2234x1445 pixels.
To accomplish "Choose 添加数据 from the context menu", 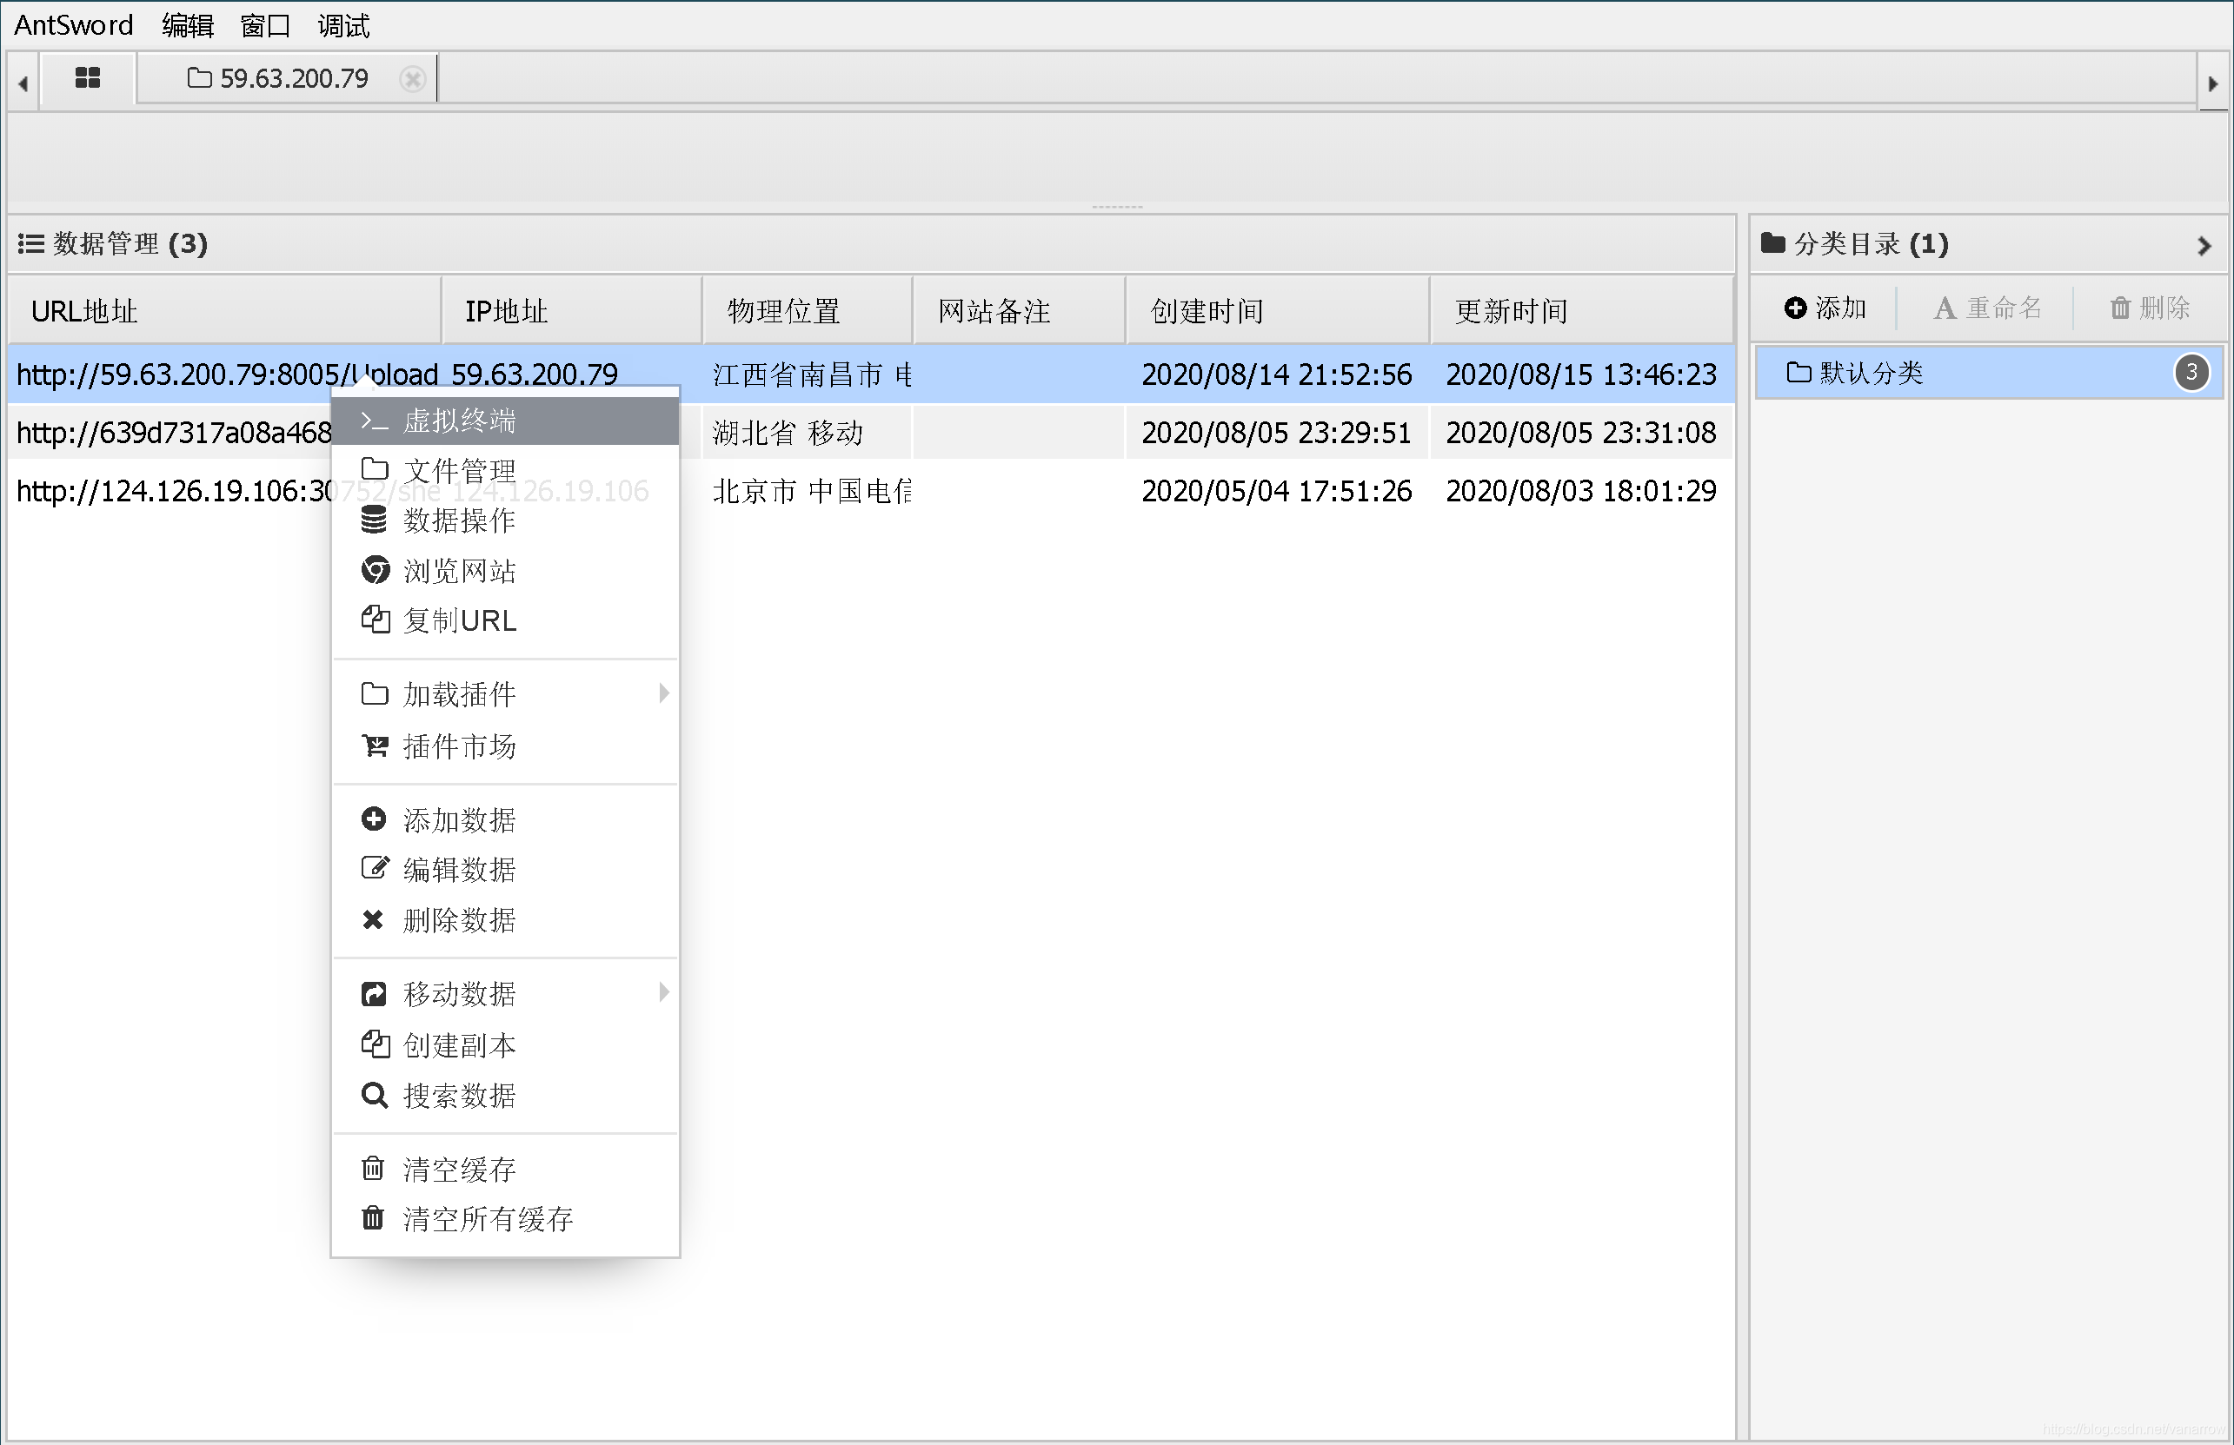I will (505, 819).
